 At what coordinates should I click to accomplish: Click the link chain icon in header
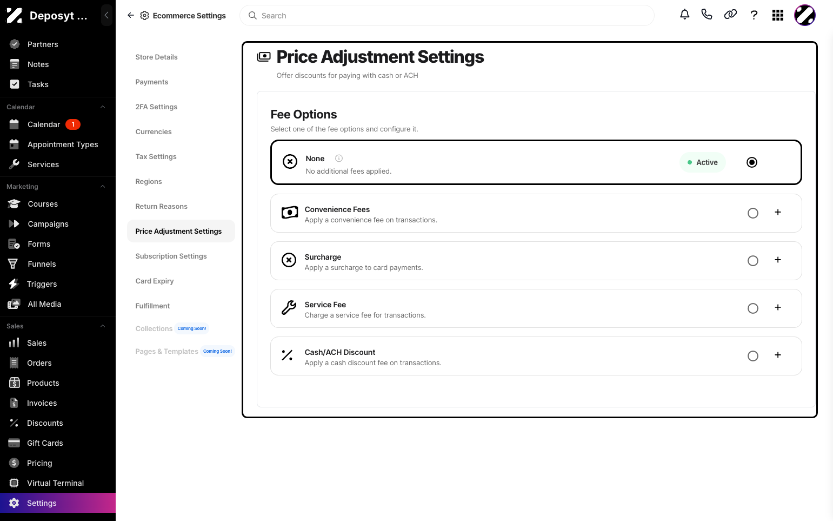(730, 15)
